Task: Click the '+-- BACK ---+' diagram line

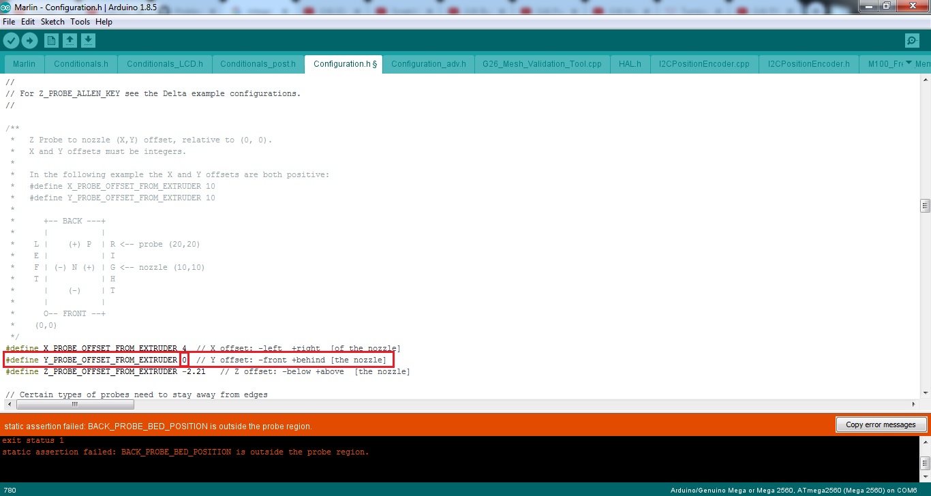Action: pyautogui.click(x=74, y=221)
